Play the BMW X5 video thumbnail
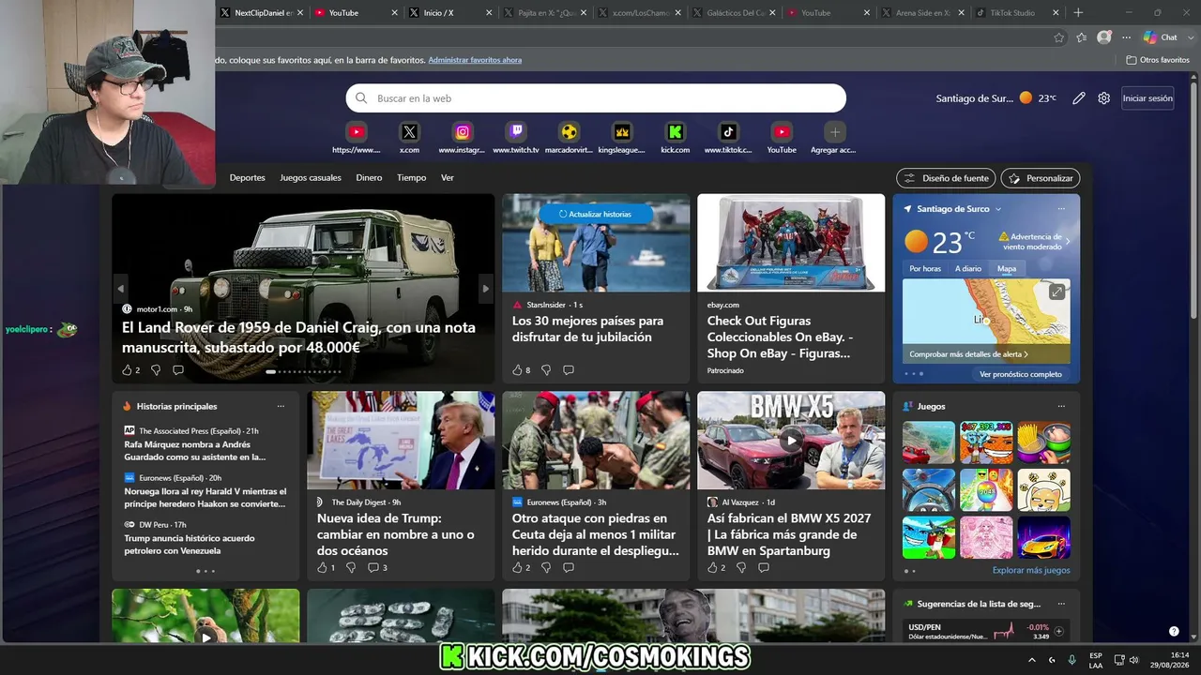This screenshot has height=675, width=1201. point(791,440)
